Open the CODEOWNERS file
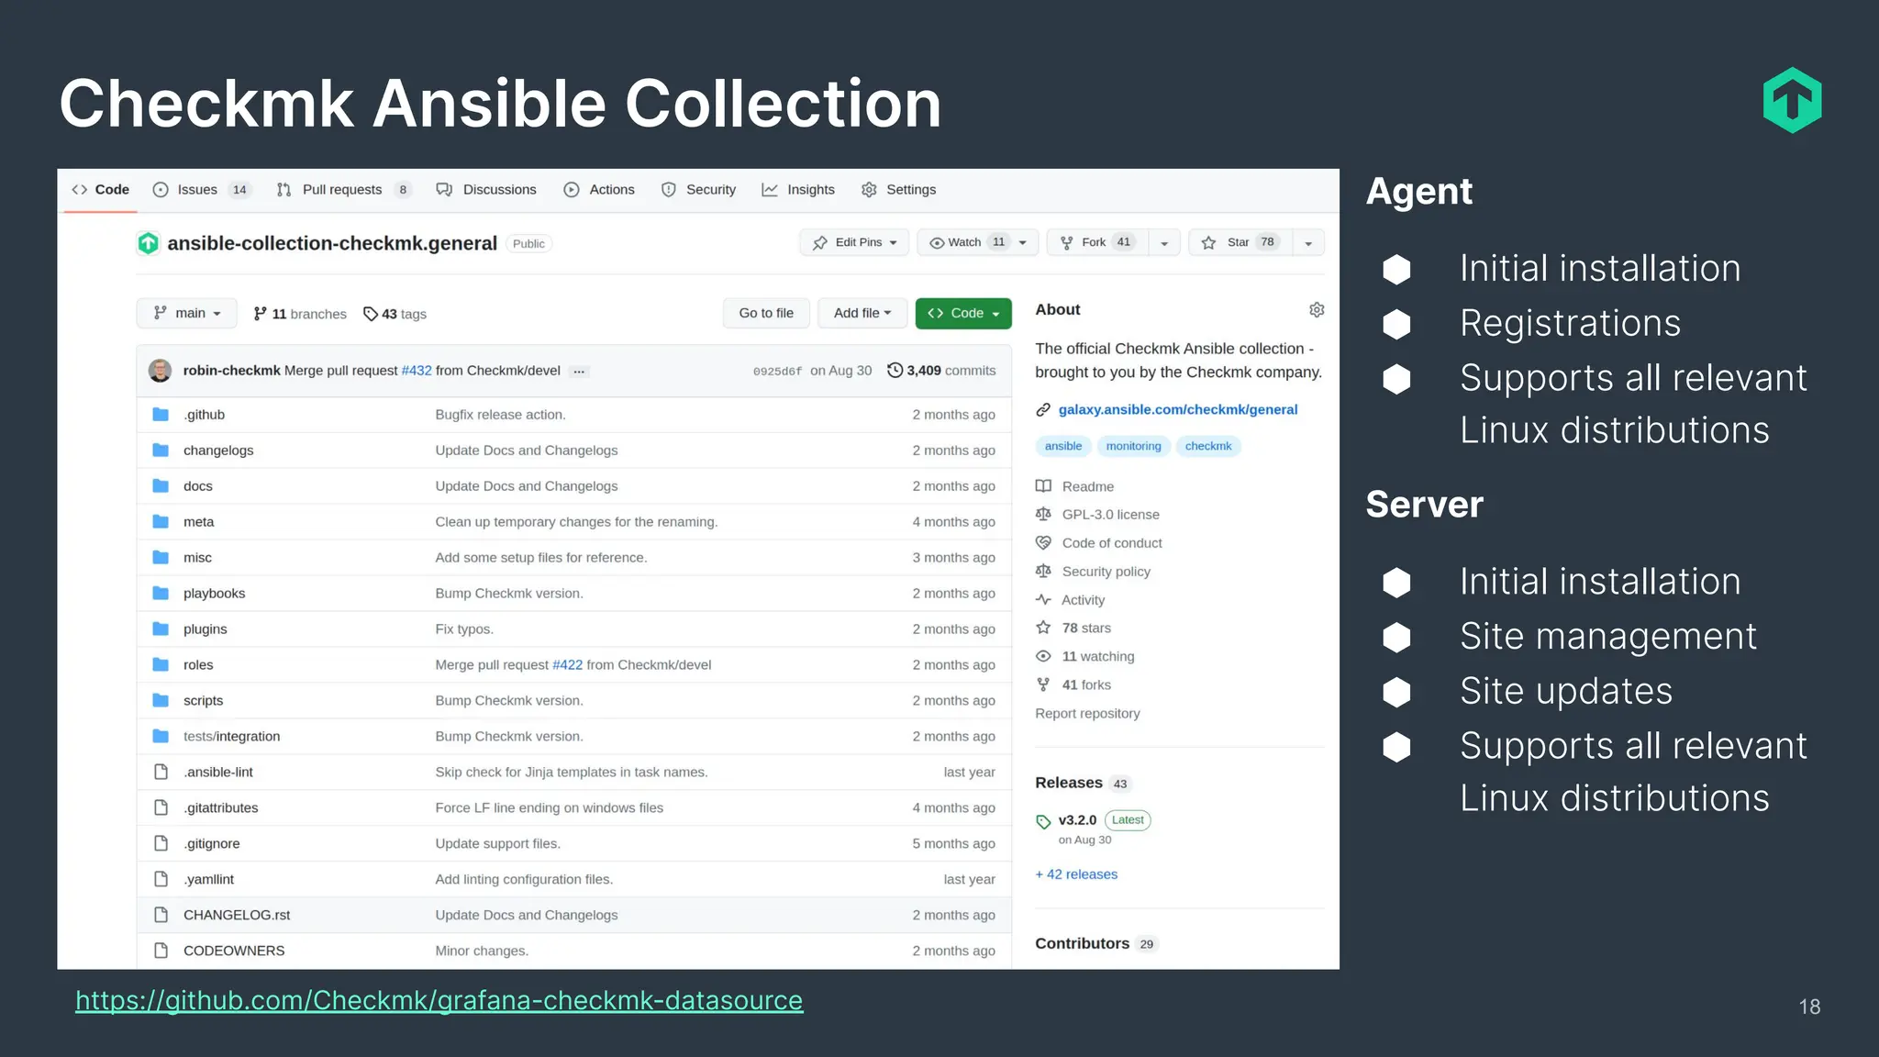The width and height of the screenshot is (1879, 1057). [x=234, y=951]
